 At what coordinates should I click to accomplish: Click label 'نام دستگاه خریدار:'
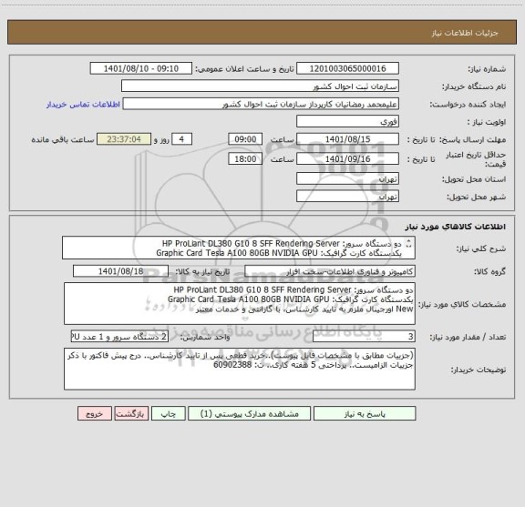(x=474, y=86)
